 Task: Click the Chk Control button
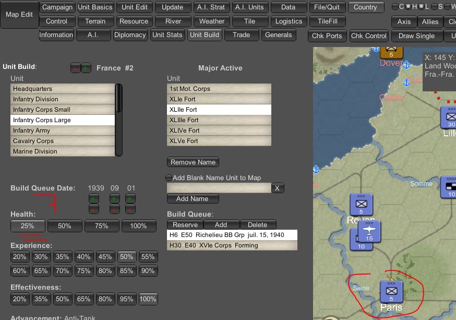[x=369, y=36]
